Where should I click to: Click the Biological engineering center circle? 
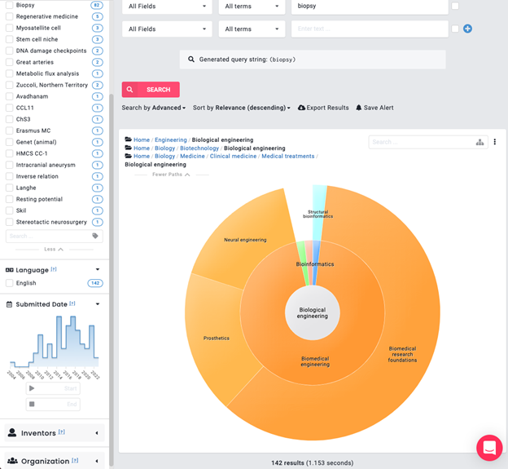(313, 313)
